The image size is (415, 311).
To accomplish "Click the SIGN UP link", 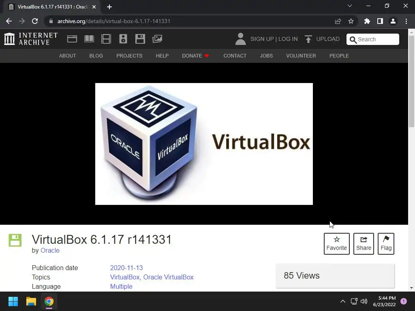I will 262,39.
